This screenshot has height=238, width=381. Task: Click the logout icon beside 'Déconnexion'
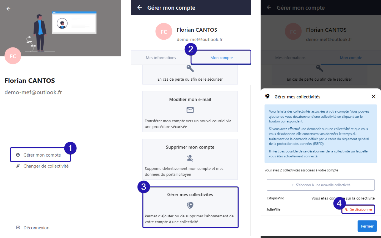18,228
